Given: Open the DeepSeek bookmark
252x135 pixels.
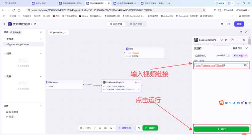Looking at the screenshot, I should pos(187,16).
